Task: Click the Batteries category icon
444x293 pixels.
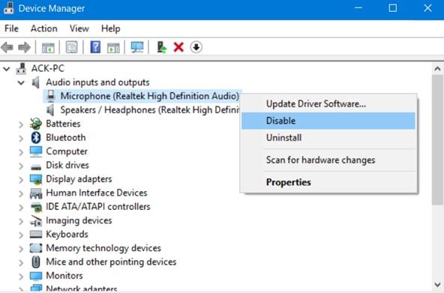Action: click(x=36, y=124)
